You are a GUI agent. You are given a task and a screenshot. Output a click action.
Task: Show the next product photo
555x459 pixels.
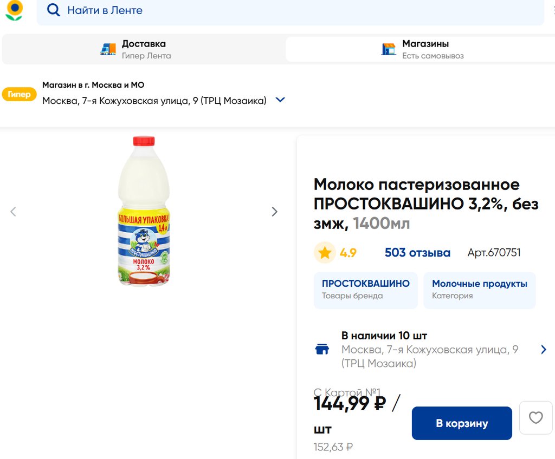pos(274,212)
